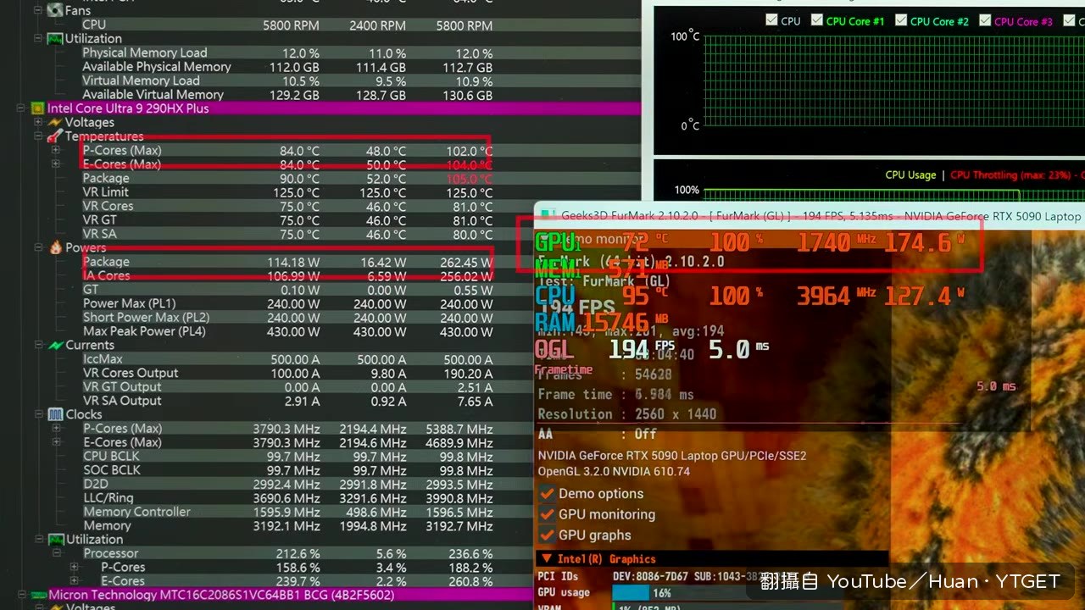Click the CPU Usage legend label
The height and width of the screenshot is (610, 1085).
pyautogui.click(x=910, y=175)
